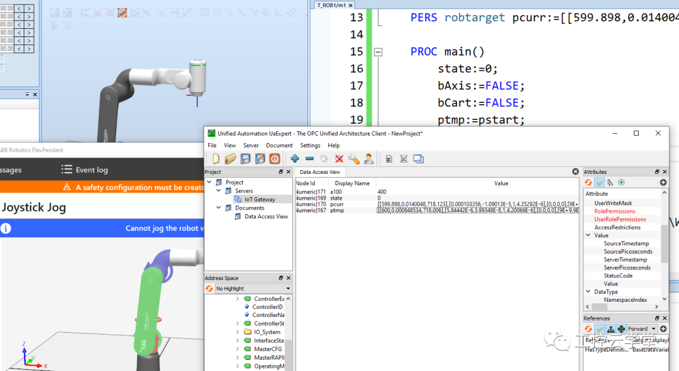This screenshot has width=679, height=371.
Task: Click the Attributes vertical scrollbar
Action: click(665, 245)
